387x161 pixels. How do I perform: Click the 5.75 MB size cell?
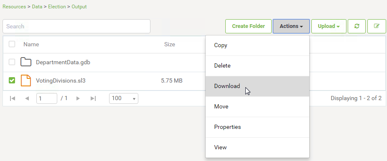pyautogui.click(x=171, y=80)
